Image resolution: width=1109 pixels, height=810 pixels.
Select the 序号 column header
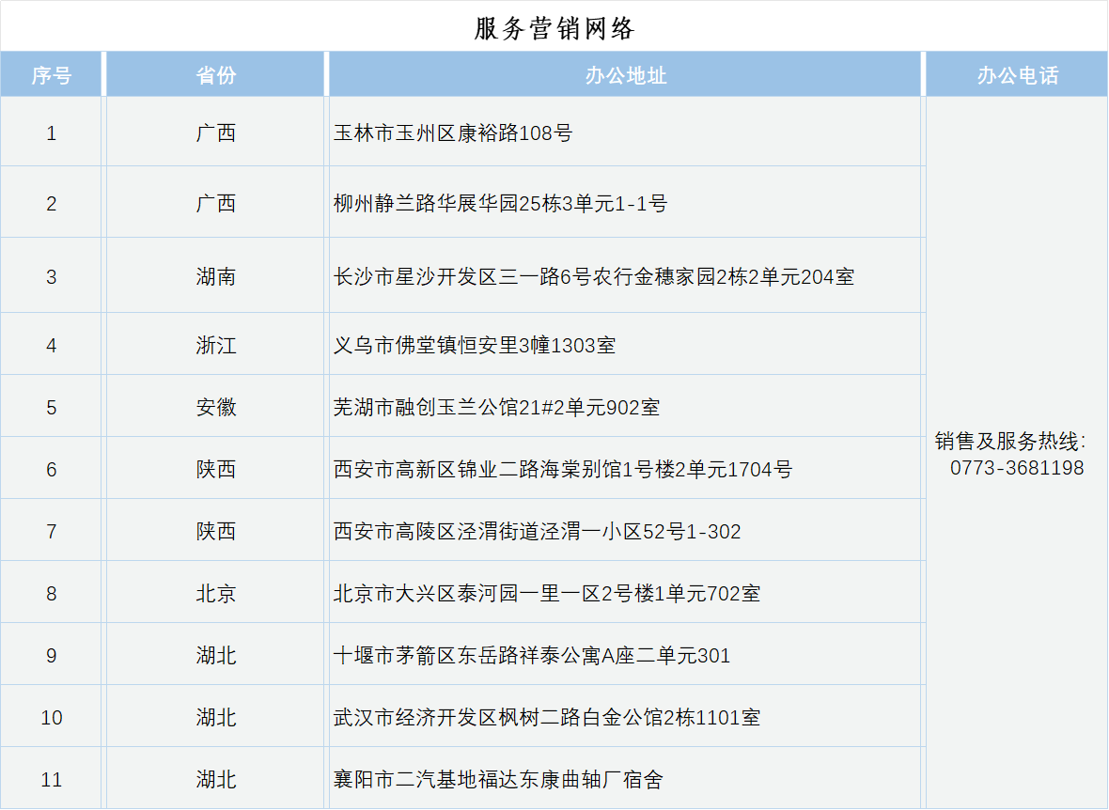[51, 72]
